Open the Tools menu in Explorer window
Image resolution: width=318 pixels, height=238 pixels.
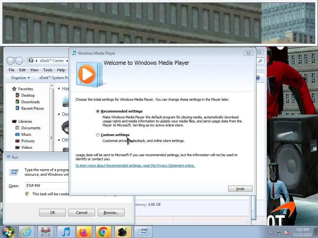[48, 70]
